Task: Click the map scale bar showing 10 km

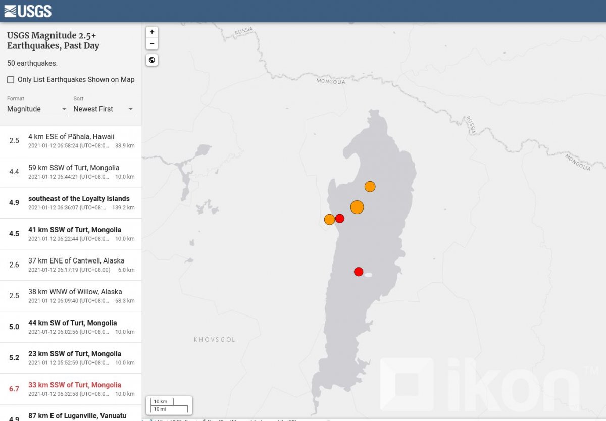Action: pyautogui.click(x=169, y=405)
